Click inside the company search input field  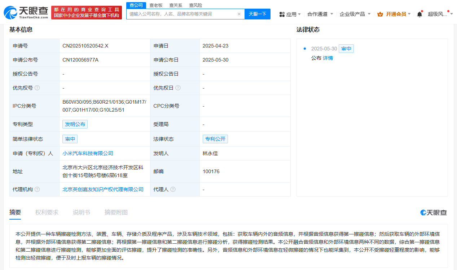click(x=180, y=13)
